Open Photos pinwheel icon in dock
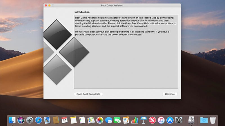 pos(100,120)
